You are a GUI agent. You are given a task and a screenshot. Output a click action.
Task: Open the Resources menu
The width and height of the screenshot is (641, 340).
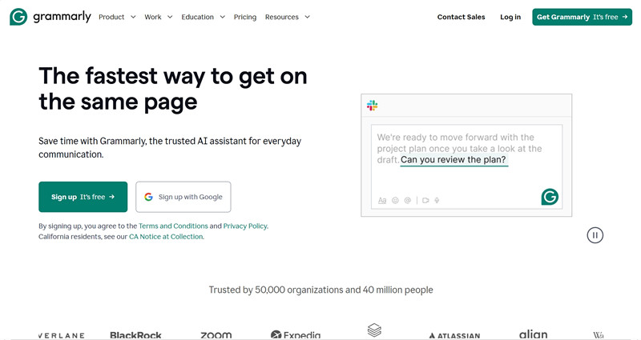282,17
